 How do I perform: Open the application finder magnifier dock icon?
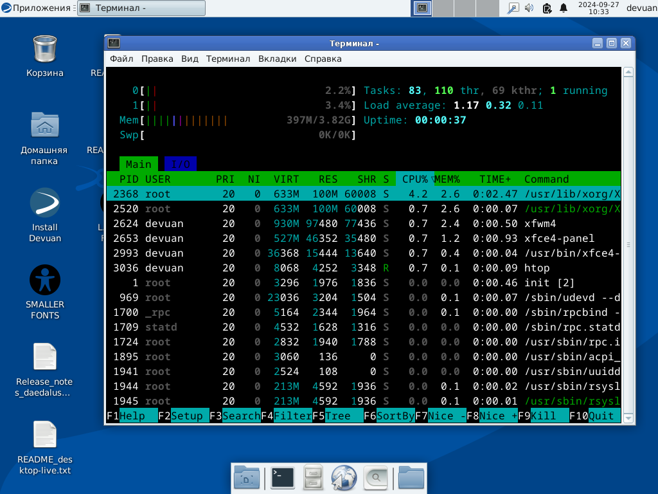[x=375, y=478]
